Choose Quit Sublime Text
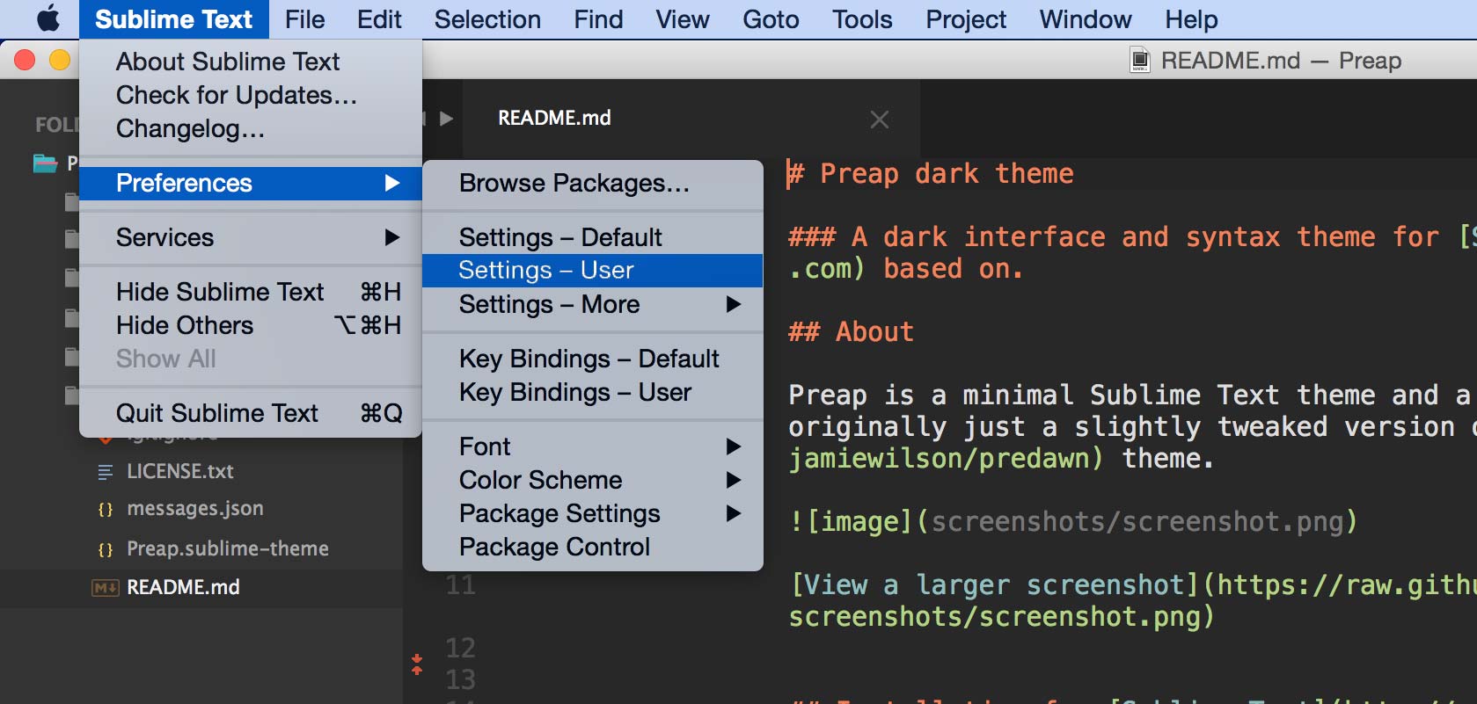The image size is (1477, 704). coord(251,413)
